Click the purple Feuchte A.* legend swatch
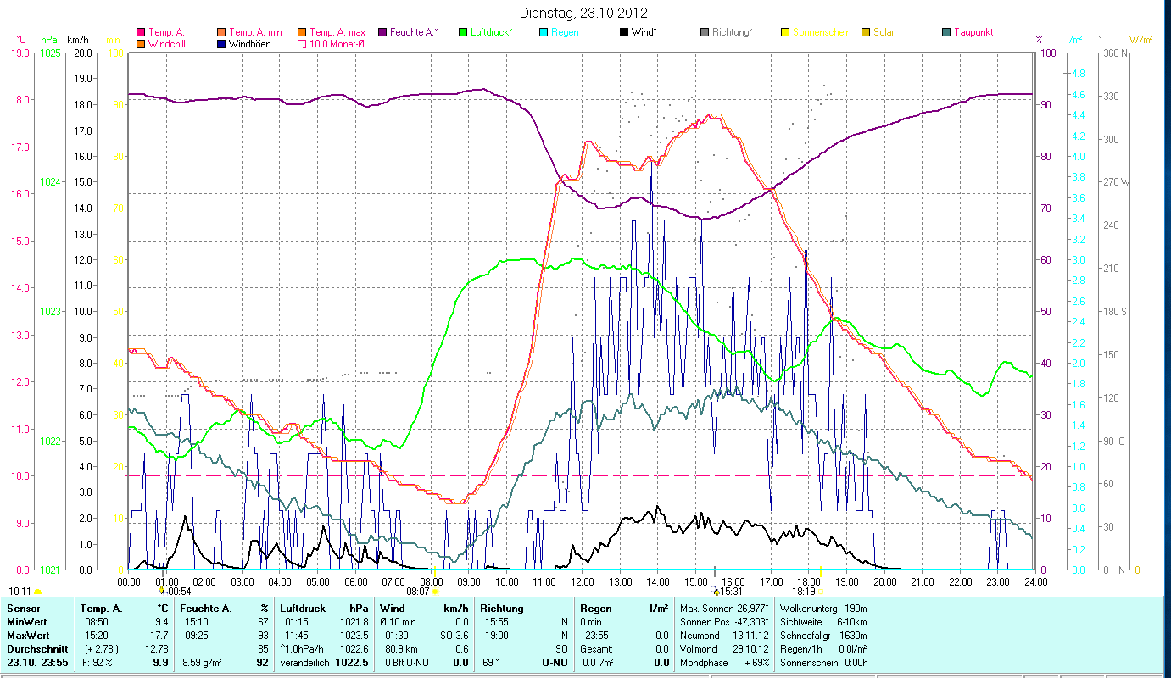Viewport: 1171px width, 678px height. pyautogui.click(x=381, y=32)
